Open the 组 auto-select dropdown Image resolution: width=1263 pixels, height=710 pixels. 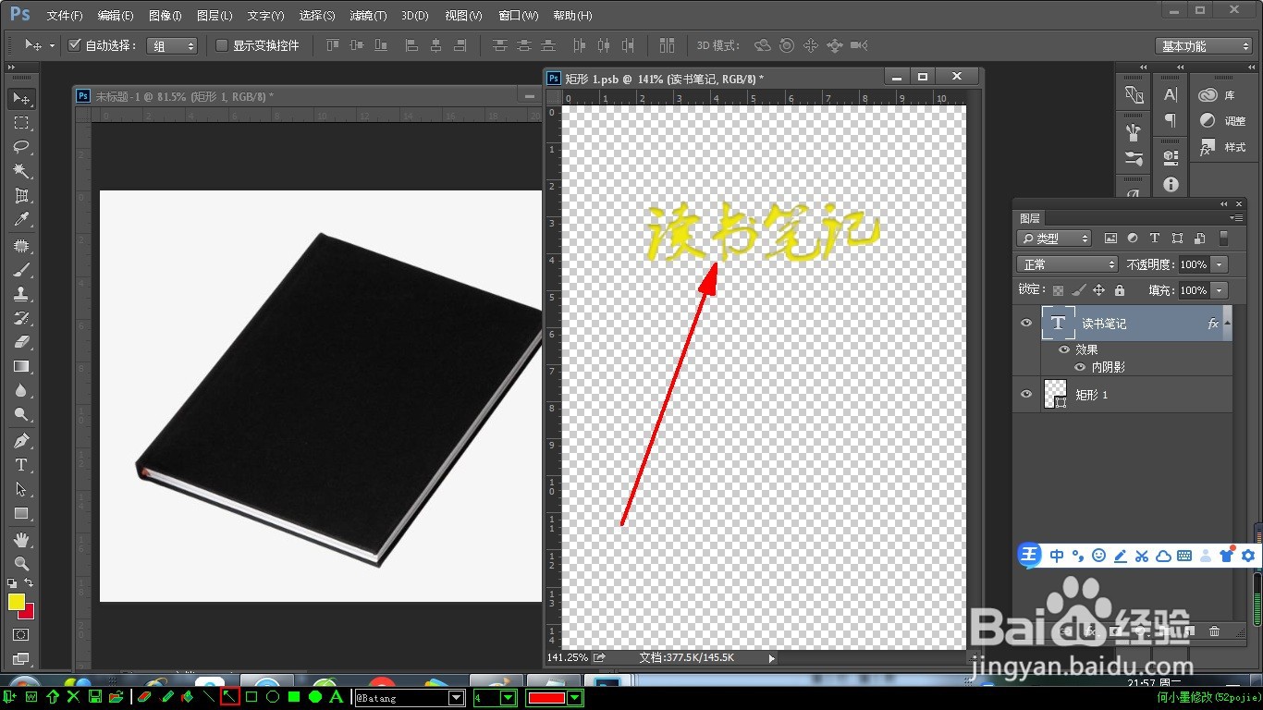pos(172,45)
